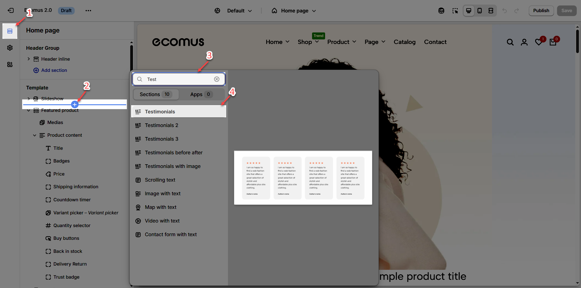Click the Catalog link in the preview
Viewport: 581px width, 288px height.
pos(405,42)
